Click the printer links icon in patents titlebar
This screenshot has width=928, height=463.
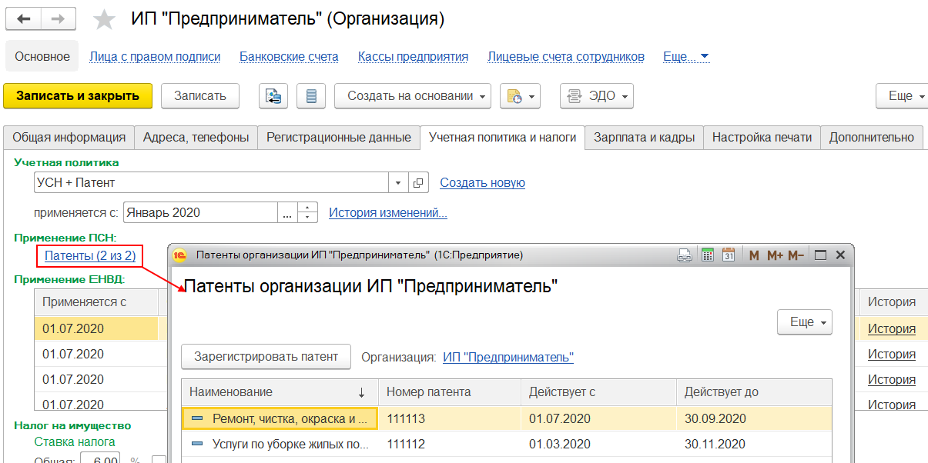point(685,255)
